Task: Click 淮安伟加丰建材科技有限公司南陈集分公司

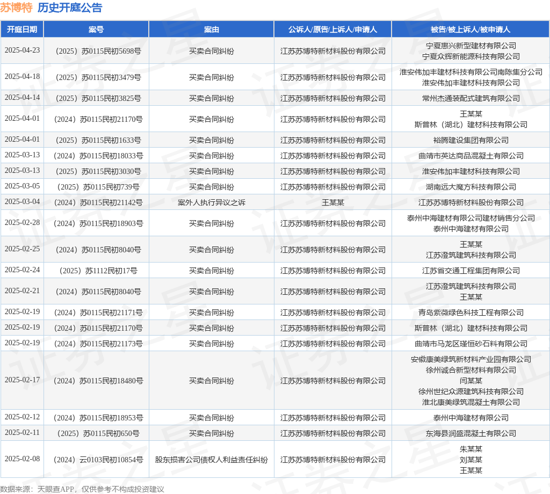Action: coord(471,72)
